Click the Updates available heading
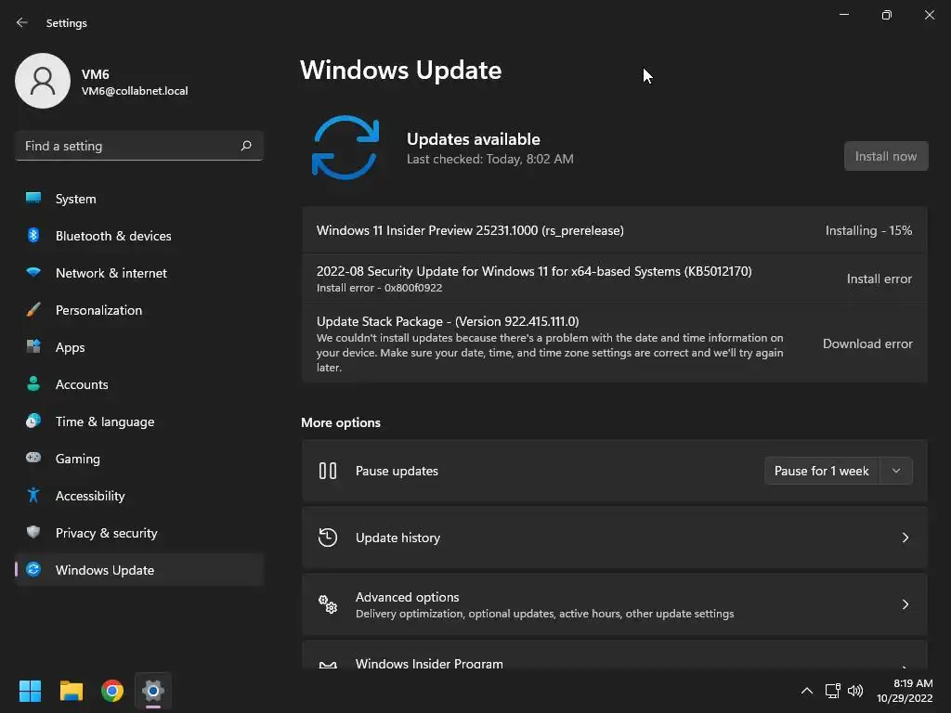The width and height of the screenshot is (951, 713). click(473, 139)
